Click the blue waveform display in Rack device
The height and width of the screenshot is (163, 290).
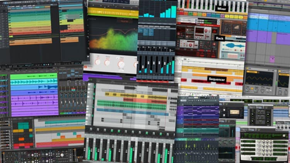[x=233, y=46]
